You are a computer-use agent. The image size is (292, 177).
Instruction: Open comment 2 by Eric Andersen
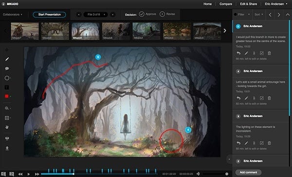click(x=260, y=161)
